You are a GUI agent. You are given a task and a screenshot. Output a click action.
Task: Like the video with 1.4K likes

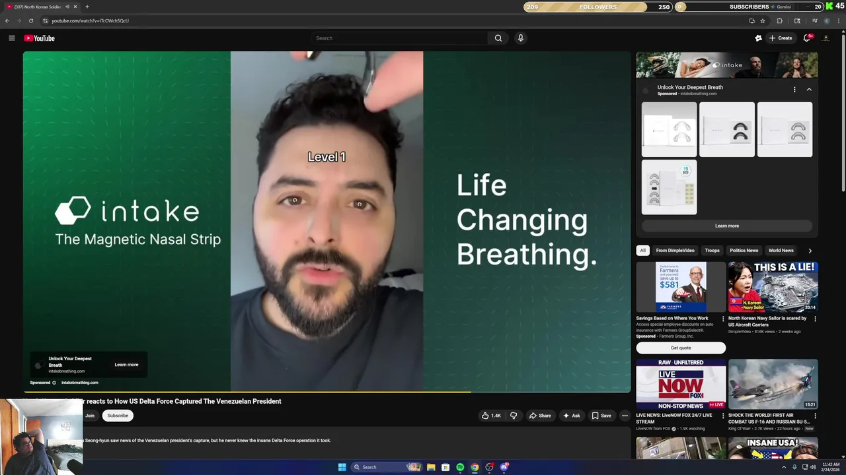(x=491, y=416)
